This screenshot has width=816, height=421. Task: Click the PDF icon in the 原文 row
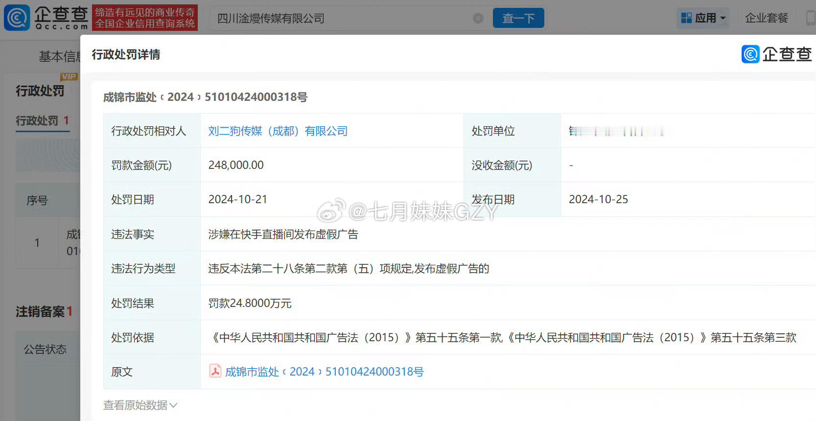pyautogui.click(x=215, y=371)
